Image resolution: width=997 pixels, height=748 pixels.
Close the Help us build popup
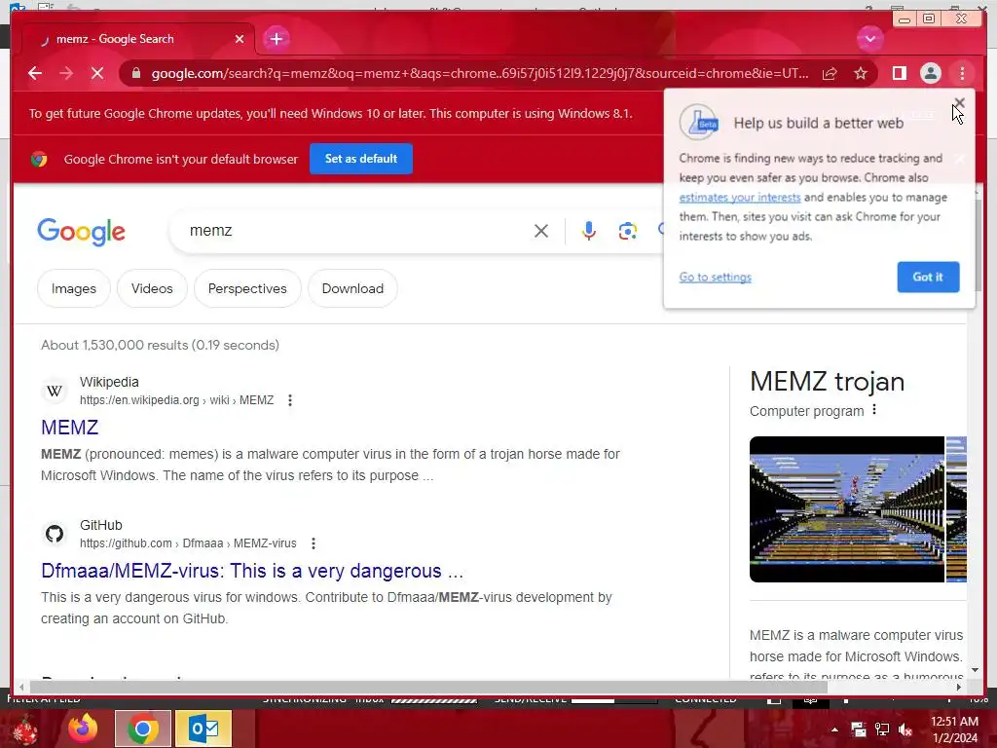(x=959, y=103)
